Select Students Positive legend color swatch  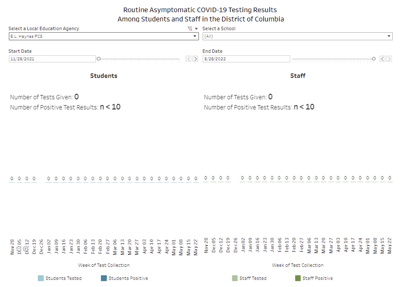coord(104,278)
